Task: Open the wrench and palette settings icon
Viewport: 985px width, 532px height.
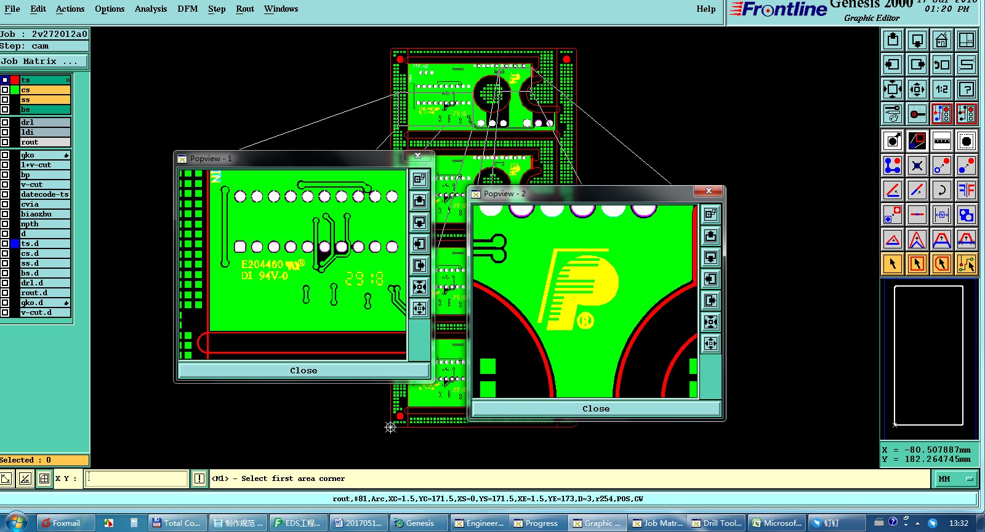Action: (893, 114)
